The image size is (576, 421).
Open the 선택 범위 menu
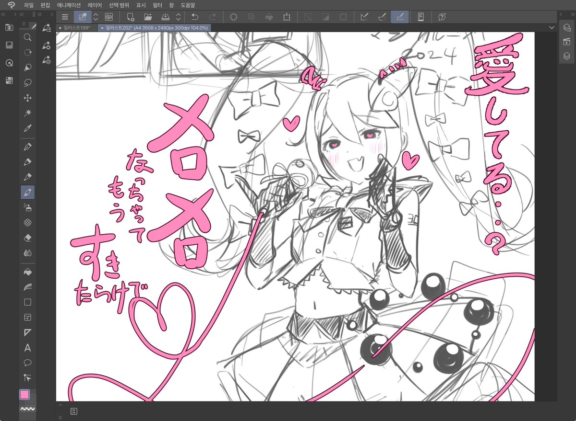tap(119, 4)
